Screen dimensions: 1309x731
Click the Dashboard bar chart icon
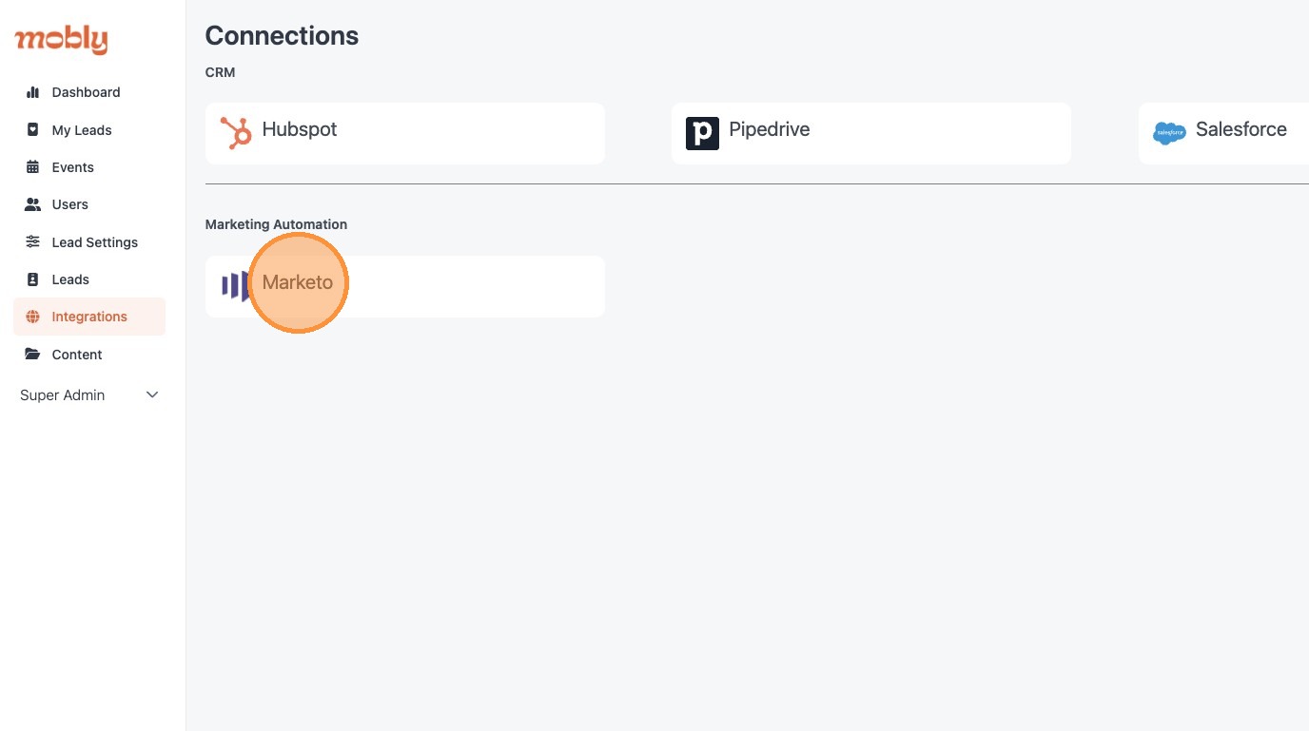tap(33, 92)
